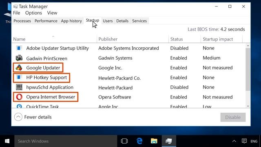Open the File menu
Screen dimensions: 261x147
click(17, 13)
